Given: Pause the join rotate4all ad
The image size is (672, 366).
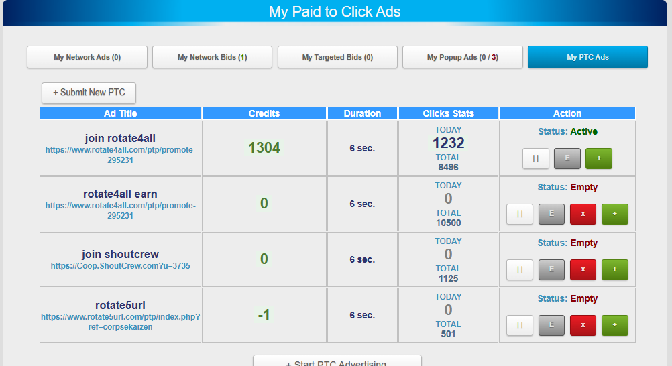Looking at the screenshot, I should pyautogui.click(x=536, y=158).
